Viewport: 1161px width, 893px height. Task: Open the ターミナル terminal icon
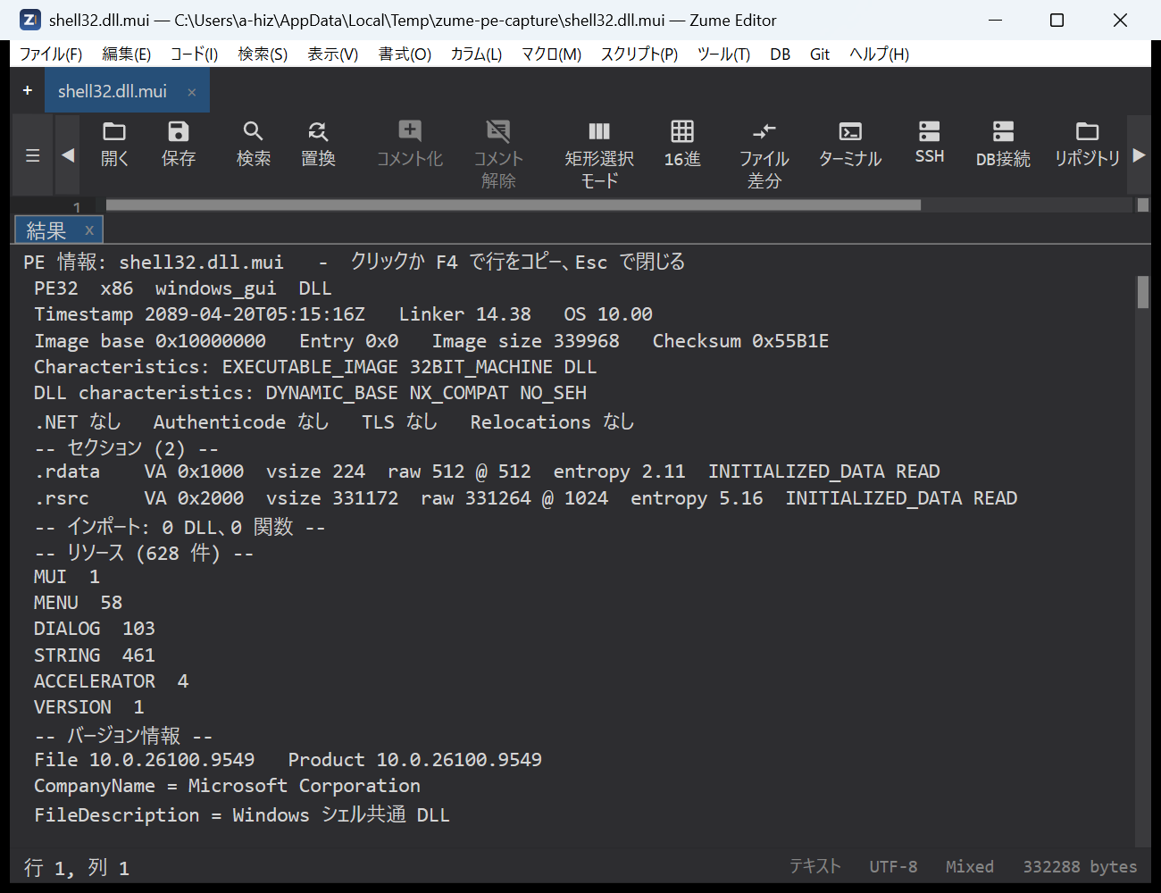click(850, 143)
